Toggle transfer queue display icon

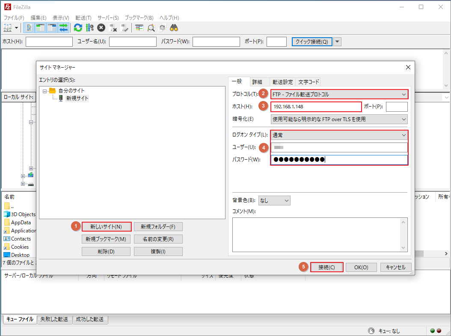coord(63,28)
